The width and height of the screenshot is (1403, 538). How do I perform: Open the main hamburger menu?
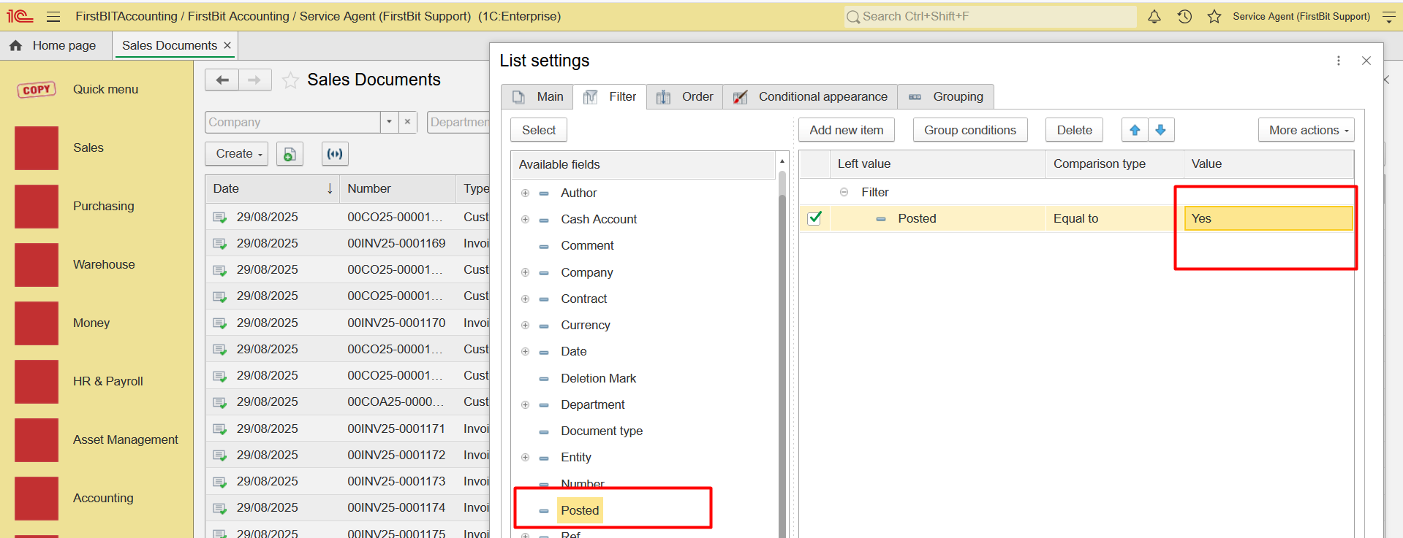click(53, 16)
